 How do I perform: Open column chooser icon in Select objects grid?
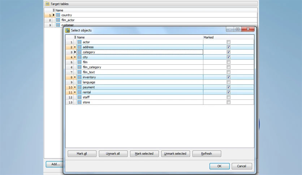pos(75,37)
